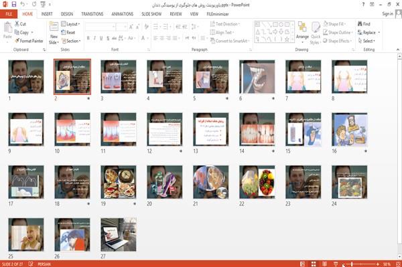Screen dimensions: 402x267
Task: Open Font dialog launcher
Action: 149,50
